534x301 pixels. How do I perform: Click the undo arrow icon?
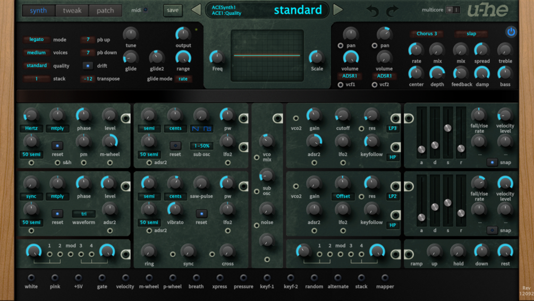(x=372, y=11)
